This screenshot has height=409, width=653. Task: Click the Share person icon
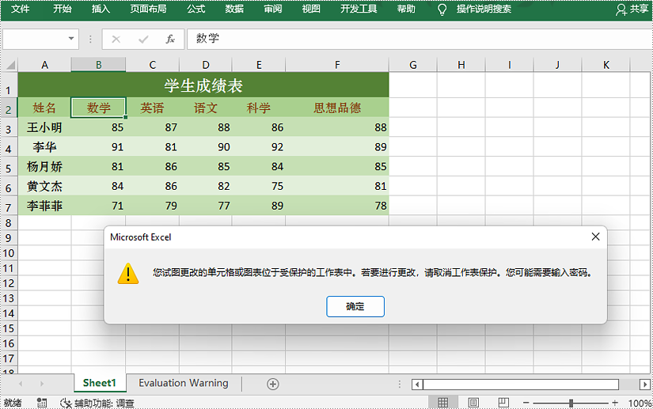point(621,9)
